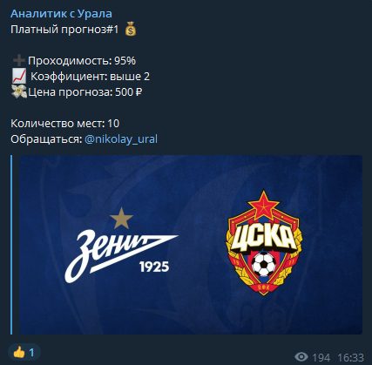
Task: Click the blue quote bar beside image
Action: point(11,245)
